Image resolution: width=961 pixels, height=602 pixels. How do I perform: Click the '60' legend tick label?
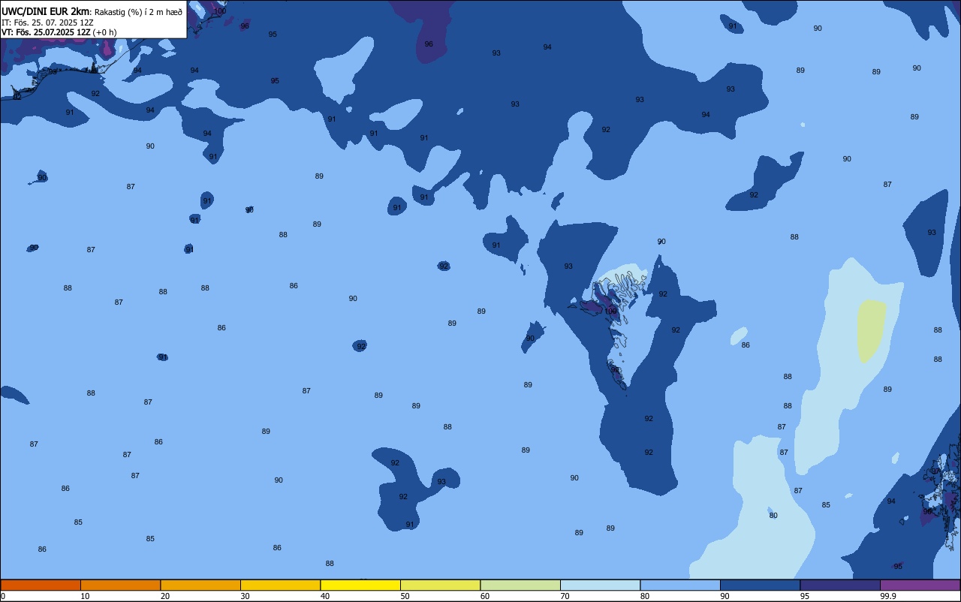[x=485, y=596]
